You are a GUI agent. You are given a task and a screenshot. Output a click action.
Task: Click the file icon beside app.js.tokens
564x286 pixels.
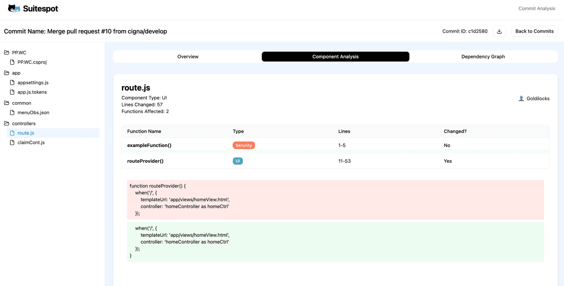click(12, 92)
